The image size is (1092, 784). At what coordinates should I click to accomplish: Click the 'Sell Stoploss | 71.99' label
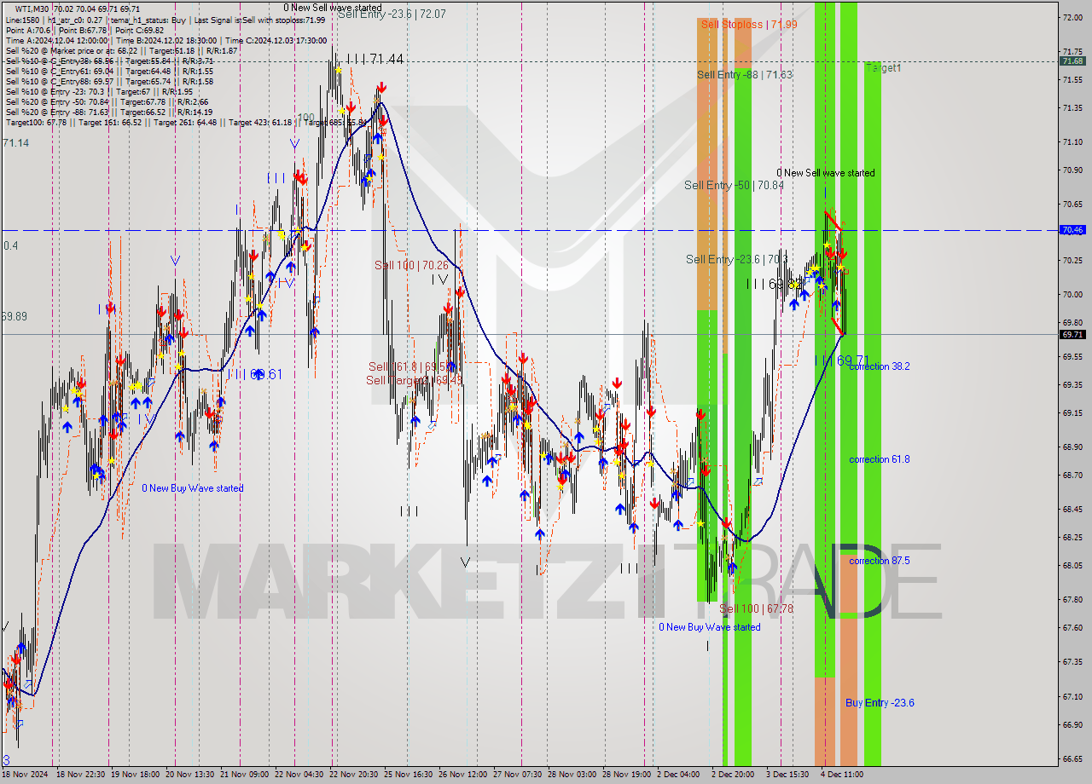point(749,25)
